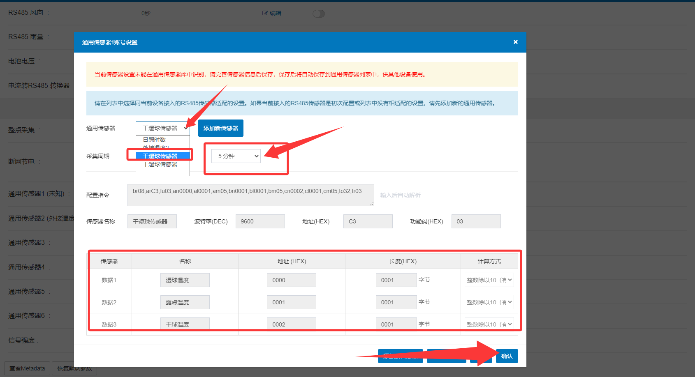
Task: Select the unhighlighted 干湿球传感器 option in list
Action: [162, 164]
